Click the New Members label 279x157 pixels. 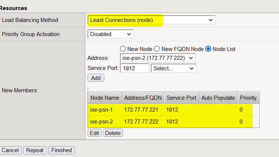pos(19,90)
